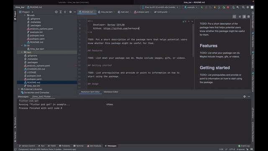Screen dimensions: 268x151
Task: Go to next highlighted problem arrow in editor
Action: coord(192,21)
